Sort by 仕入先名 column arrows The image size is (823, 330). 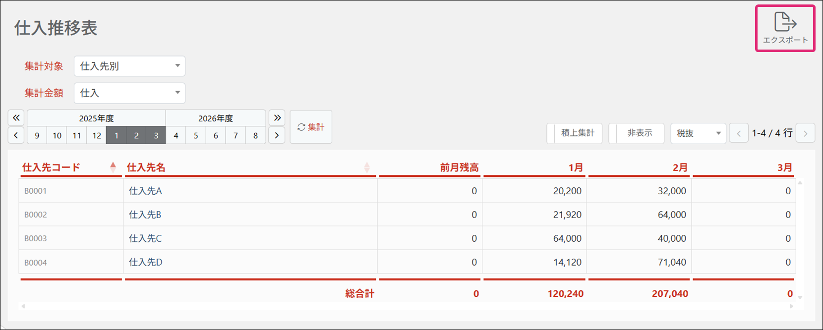(367, 167)
